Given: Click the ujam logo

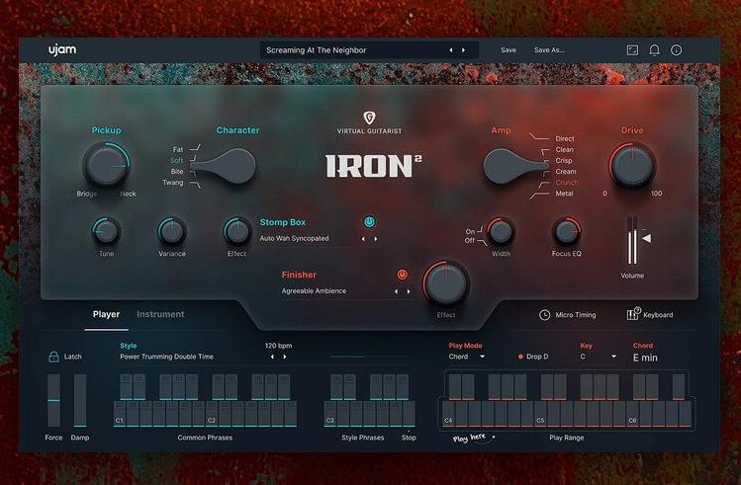Looking at the screenshot, I should 62,49.
